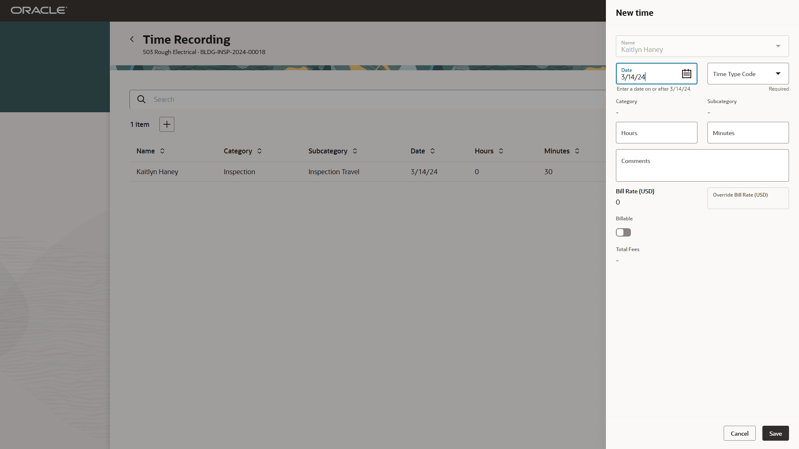This screenshot has height=449, width=799.
Task: Click the Oracle logo
Action: pyautogui.click(x=39, y=10)
